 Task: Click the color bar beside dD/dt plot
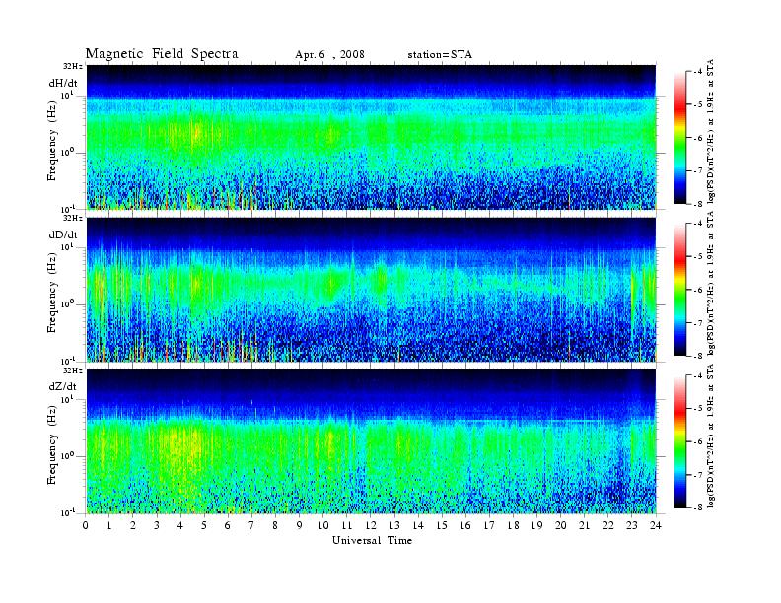(x=680, y=290)
